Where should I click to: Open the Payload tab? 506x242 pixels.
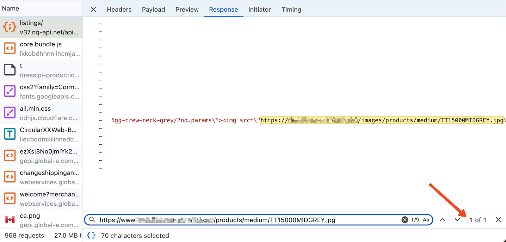point(153,9)
